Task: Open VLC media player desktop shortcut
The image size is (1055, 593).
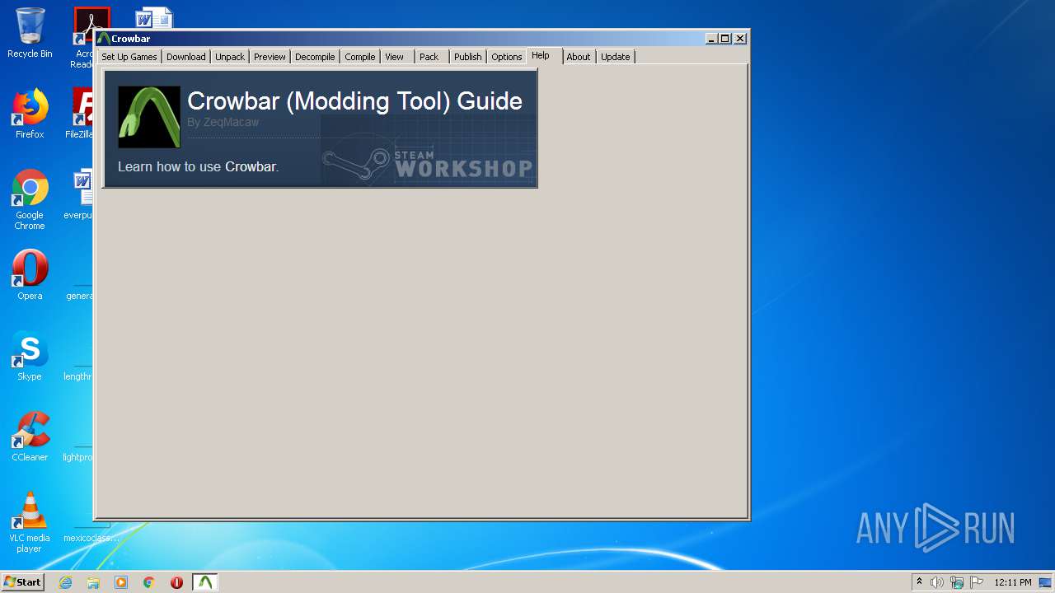Action: point(30,523)
